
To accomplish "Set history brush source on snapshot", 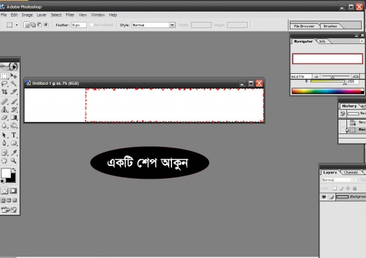I will pyautogui.click(x=342, y=113).
